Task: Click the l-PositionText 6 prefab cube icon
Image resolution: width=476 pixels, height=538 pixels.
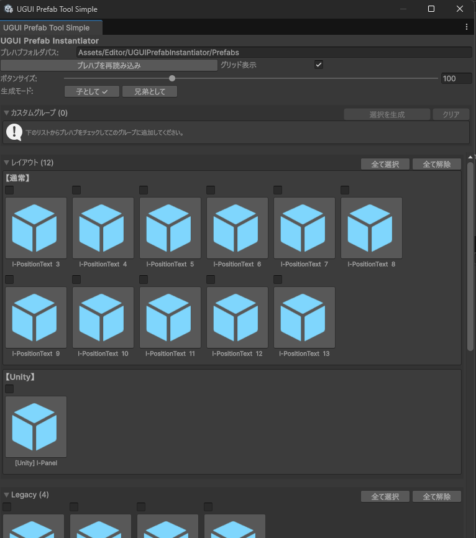Action: (237, 228)
